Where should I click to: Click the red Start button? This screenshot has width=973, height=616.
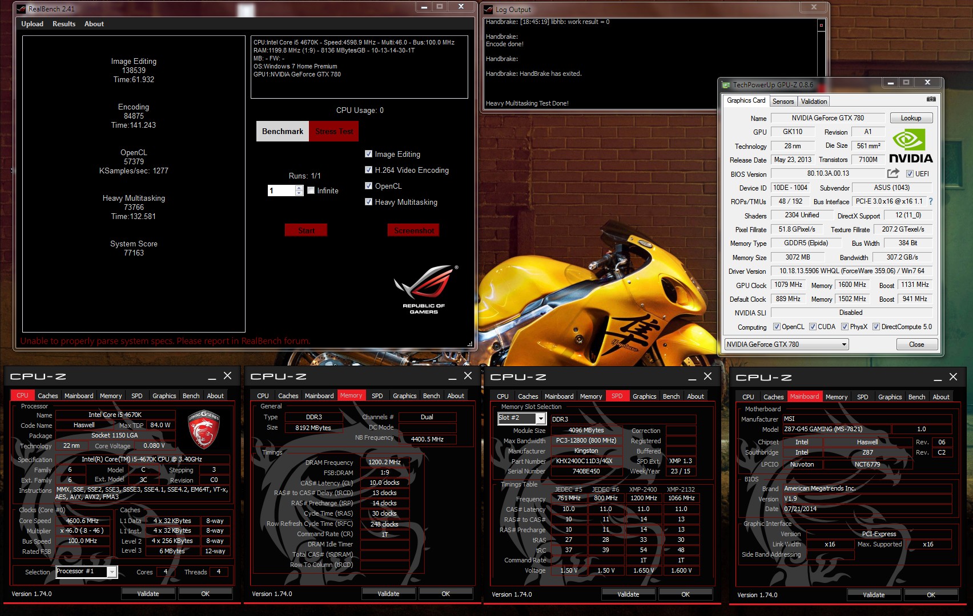306,230
